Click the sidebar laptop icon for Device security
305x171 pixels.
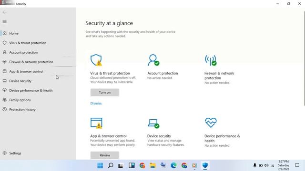coord(5,81)
